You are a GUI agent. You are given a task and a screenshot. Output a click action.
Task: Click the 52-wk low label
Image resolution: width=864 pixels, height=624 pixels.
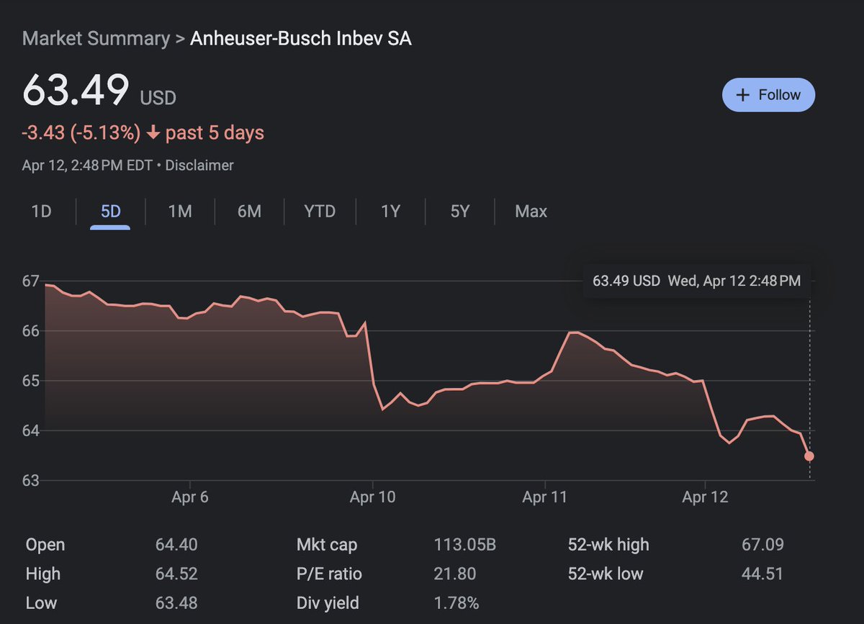tap(606, 574)
